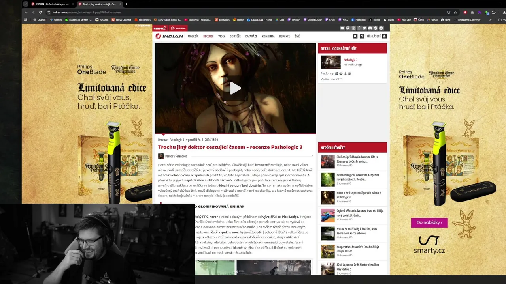Close the 'INDIAN - Pořad o hrách' tab

coord(72,4)
